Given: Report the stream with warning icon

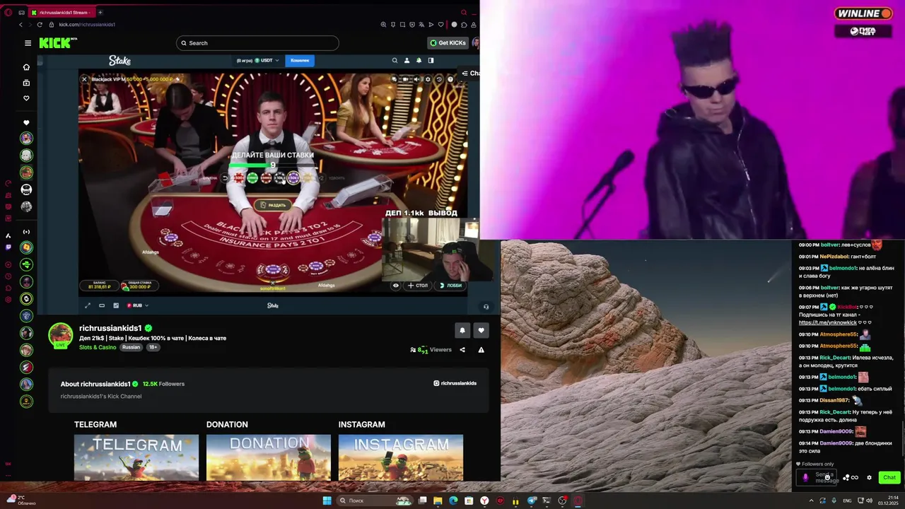Looking at the screenshot, I should [481, 350].
